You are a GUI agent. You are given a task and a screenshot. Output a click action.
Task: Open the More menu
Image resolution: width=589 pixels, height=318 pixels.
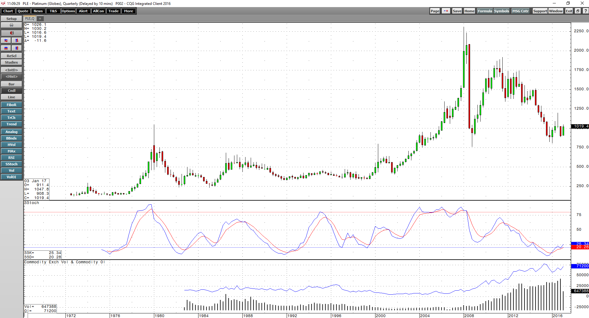click(x=128, y=11)
